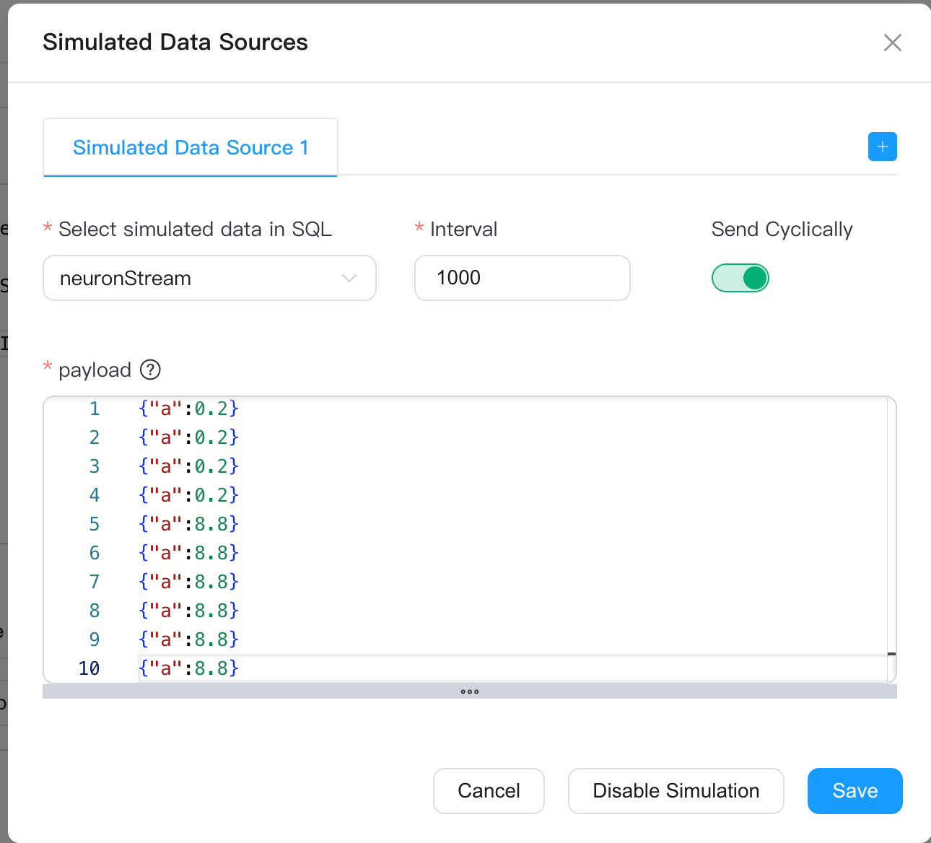The width and height of the screenshot is (931, 843).
Task: Place cursor on payload line 10
Action: (x=188, y=669)
